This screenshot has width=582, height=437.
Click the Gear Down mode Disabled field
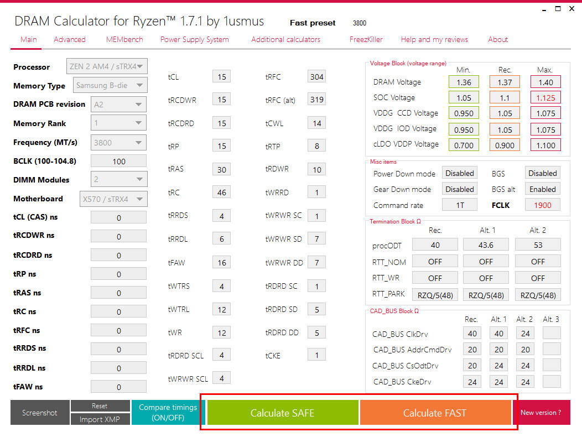(460, 189)
